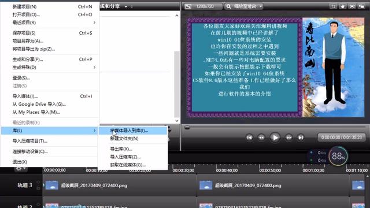Select Connect mobile device (连接移动设备)
Viewport: 370px width, 208px height.
click(50, 151)
